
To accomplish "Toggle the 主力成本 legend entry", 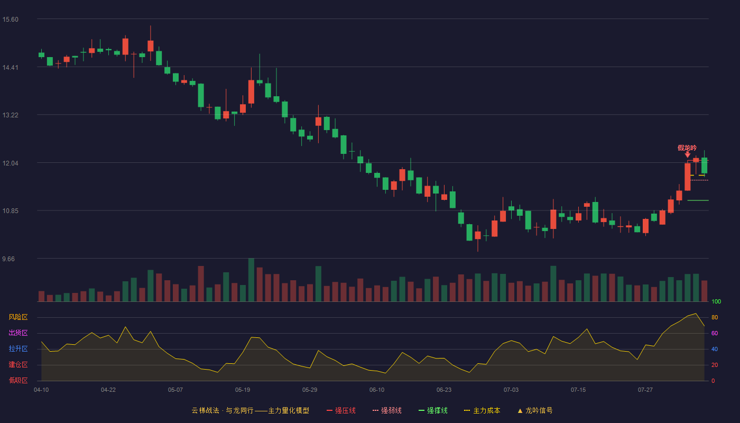I will 482,410.
